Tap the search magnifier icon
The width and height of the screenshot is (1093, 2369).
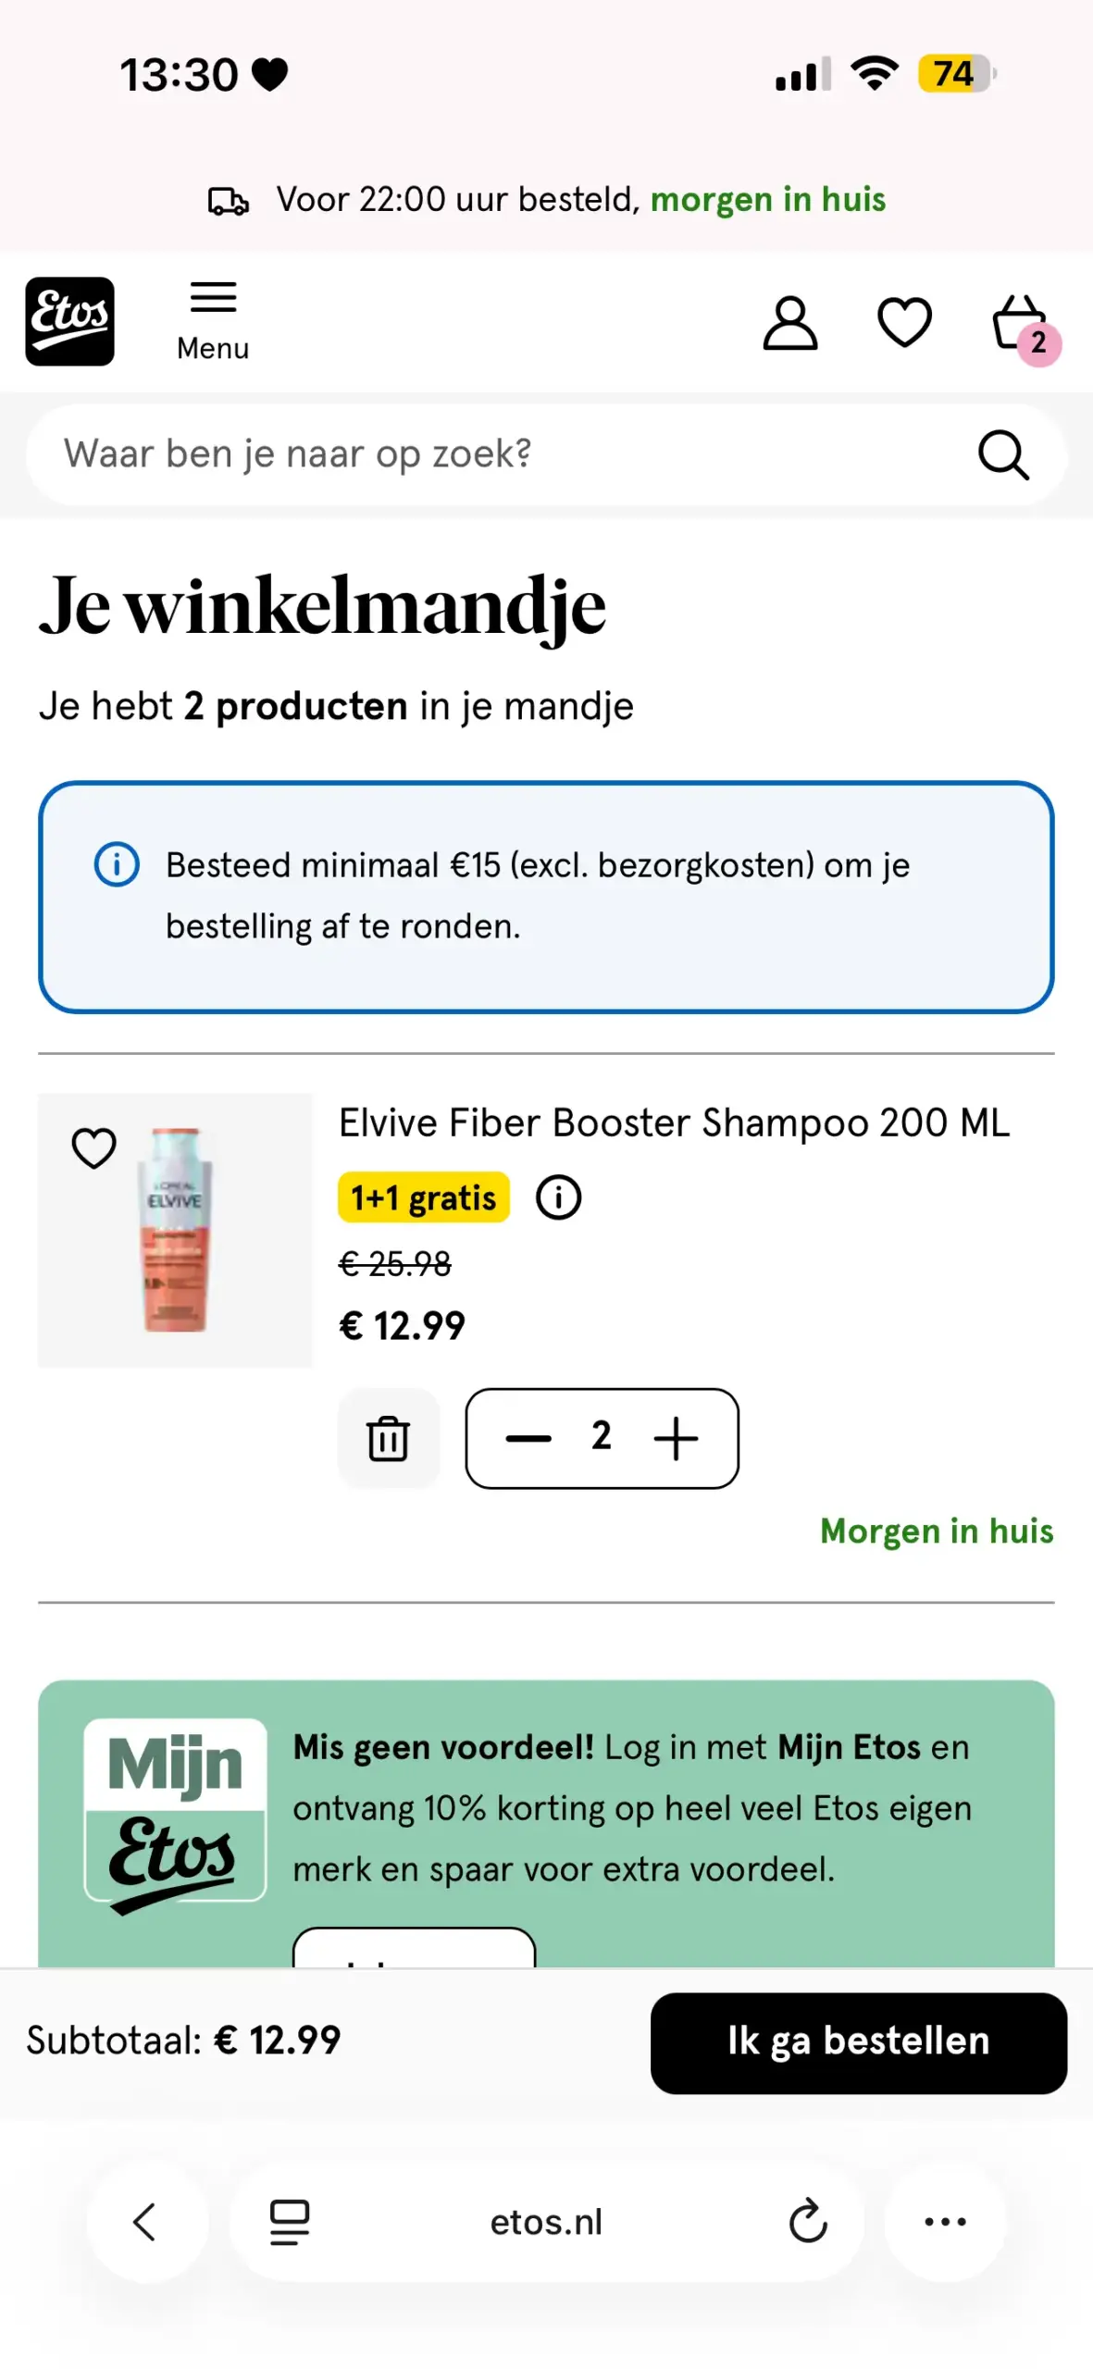(1003, 455)
